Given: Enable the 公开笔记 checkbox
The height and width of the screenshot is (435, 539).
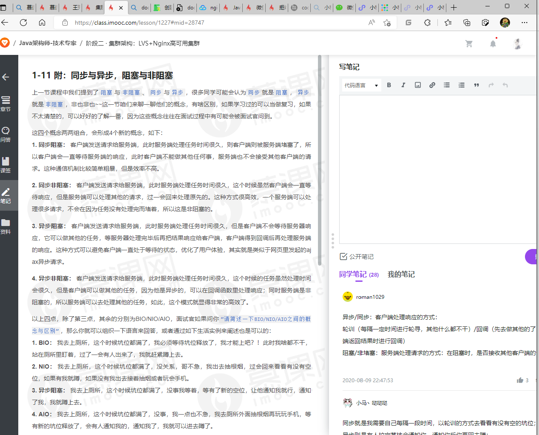Looking at the screenshot, I should [343, 256].
